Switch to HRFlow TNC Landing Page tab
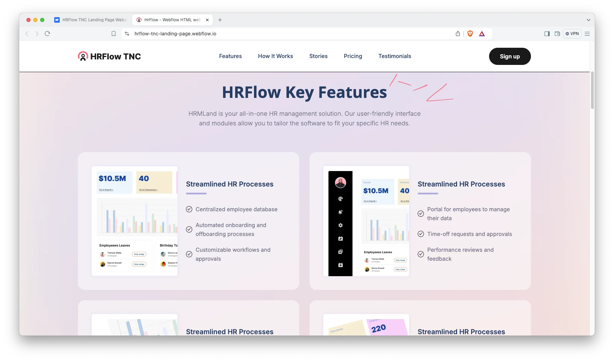The width and height of the screenshot is (614, 361). click(x=91, y=20)
